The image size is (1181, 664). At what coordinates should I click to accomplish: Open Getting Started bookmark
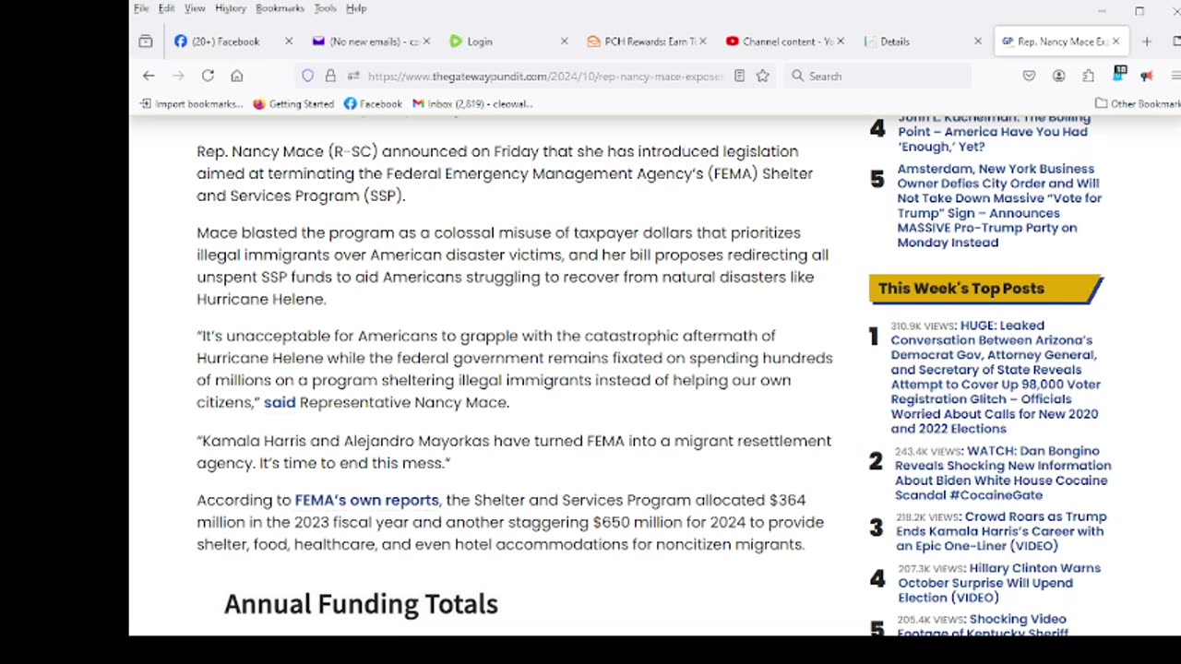pos(293,104)
